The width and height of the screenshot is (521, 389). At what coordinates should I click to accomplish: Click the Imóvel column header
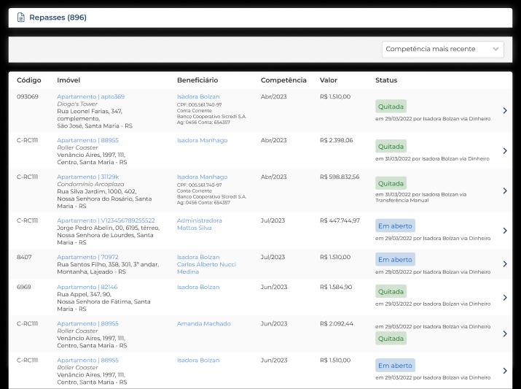(x=68, y=80)
